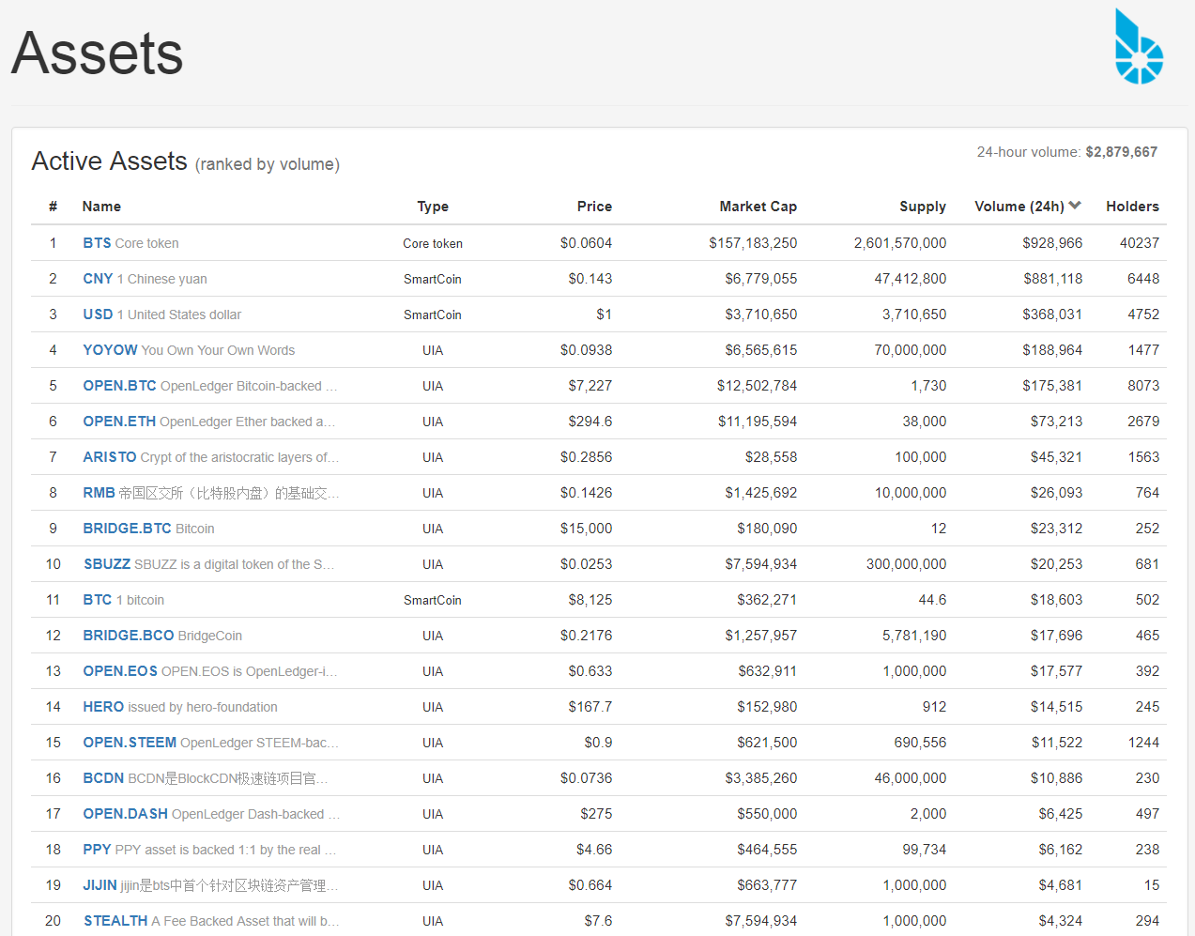The height and width of the screenshot is (936, 1195).
Task: Open the CNY asset link
Action: (98, 279)
